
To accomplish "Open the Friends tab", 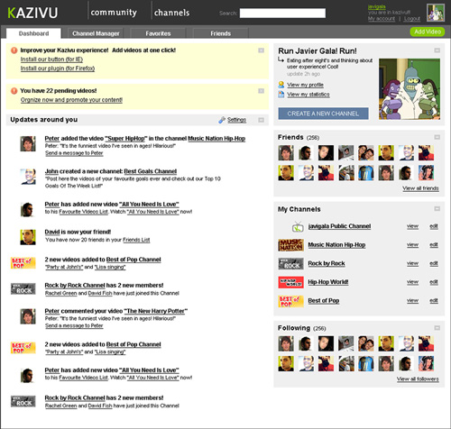I will (220, 33).
